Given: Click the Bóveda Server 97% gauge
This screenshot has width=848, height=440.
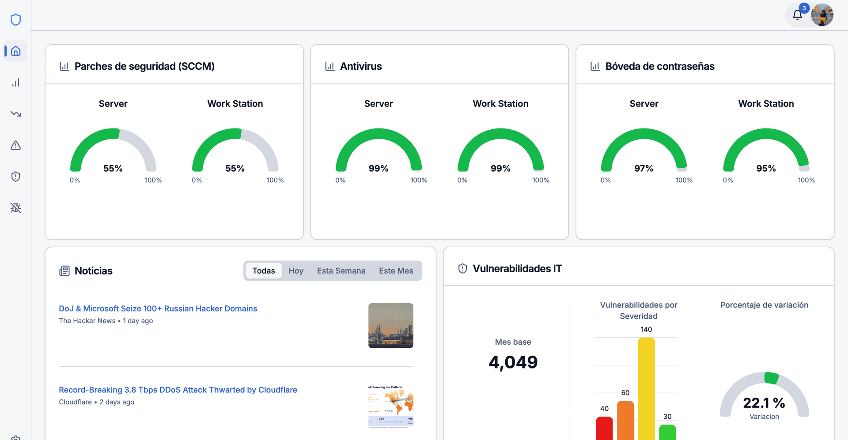Looking at the screenshot, I should coord(644,150).
